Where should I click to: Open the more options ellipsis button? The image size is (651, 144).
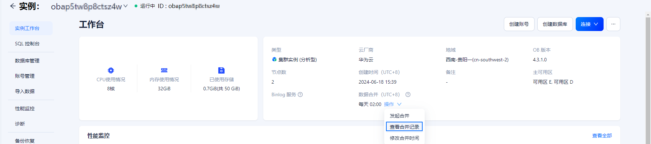tap(613, 24)
